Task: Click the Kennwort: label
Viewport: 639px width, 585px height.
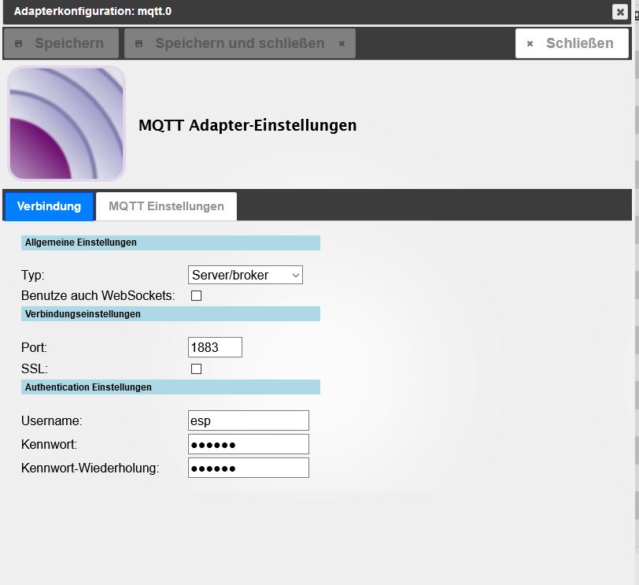Action: click(49, 444)
